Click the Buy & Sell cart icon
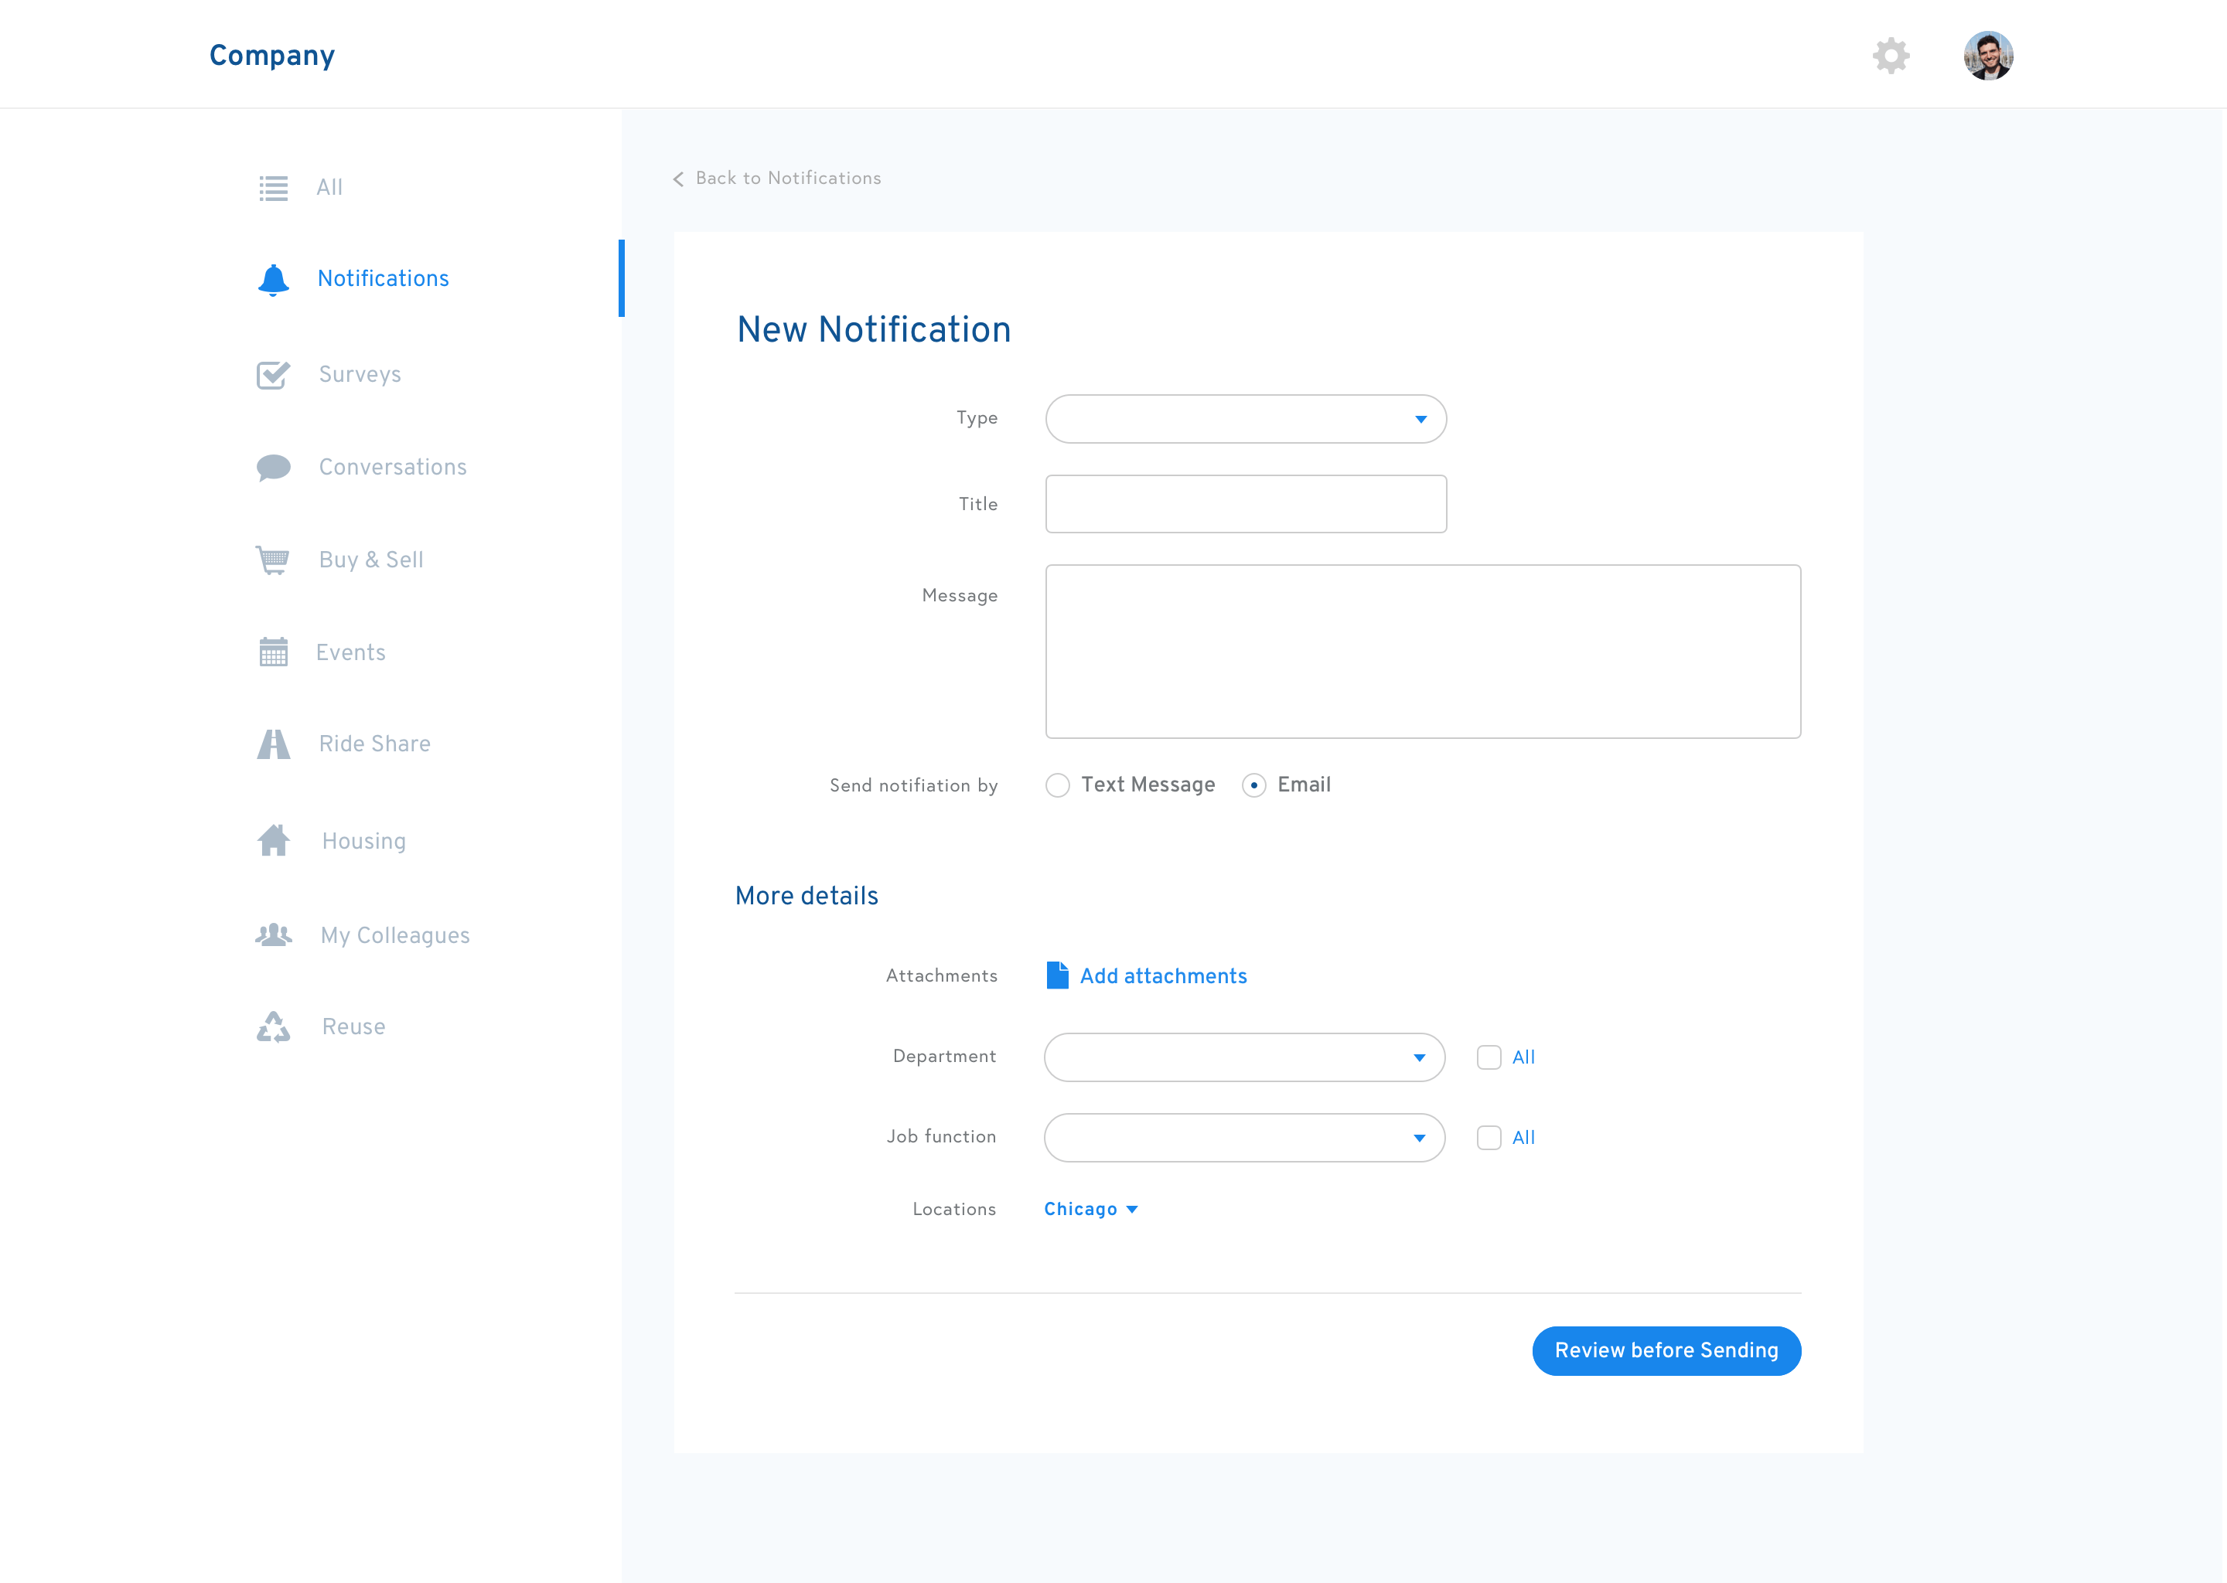Image resolution: width=2227 pixels, height=1583 pixels. [x=273, y=560]
